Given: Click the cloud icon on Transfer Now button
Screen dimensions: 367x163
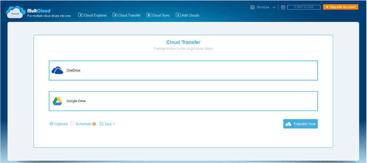Looking at the screenshot, I should tap(289, 124).
